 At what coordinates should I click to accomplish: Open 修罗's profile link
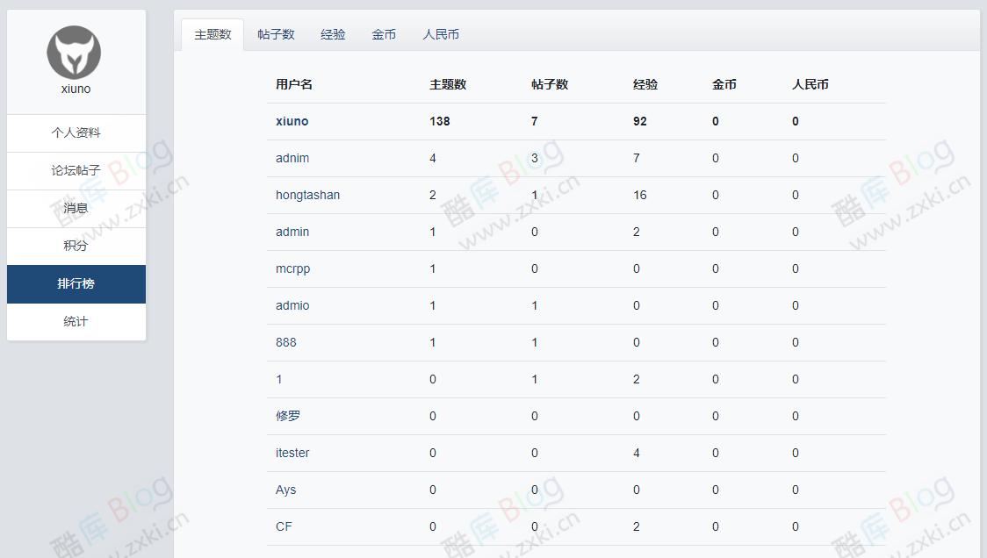[x=288, y=416]
